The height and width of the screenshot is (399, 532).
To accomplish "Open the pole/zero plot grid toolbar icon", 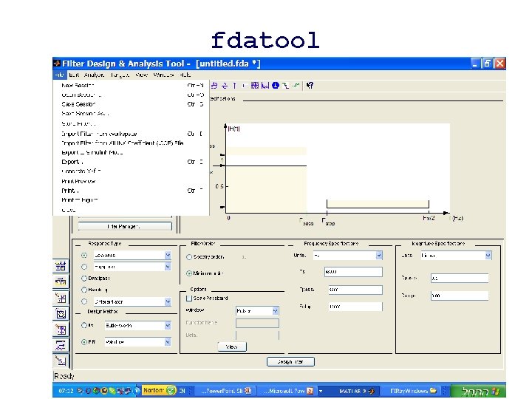I will click(255, 86).
